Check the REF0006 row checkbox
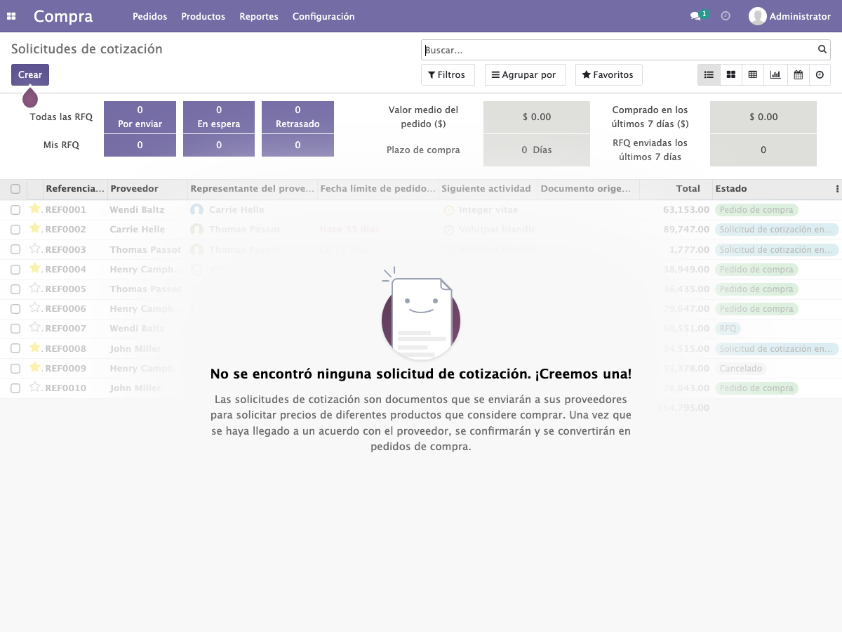 click(15, 308)
